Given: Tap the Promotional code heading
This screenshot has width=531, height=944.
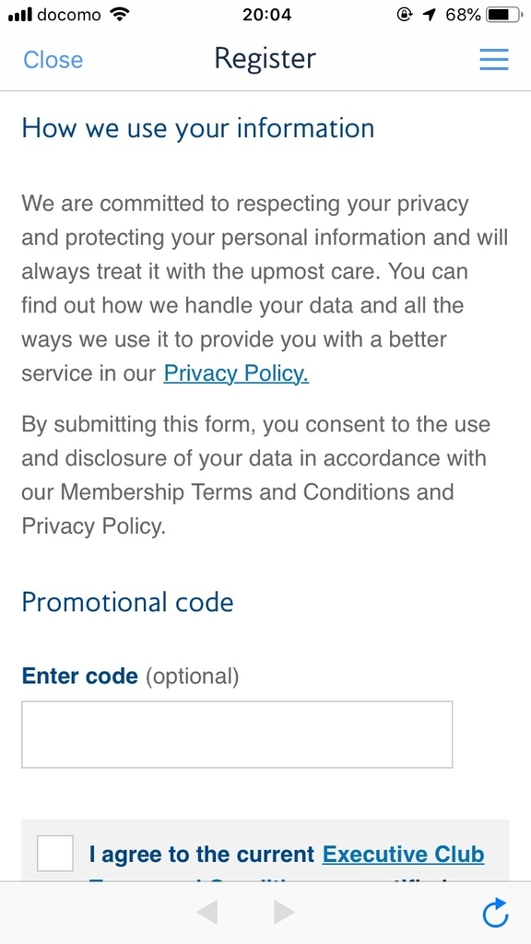Looking at the screenshot, I should tap(127, 602).
